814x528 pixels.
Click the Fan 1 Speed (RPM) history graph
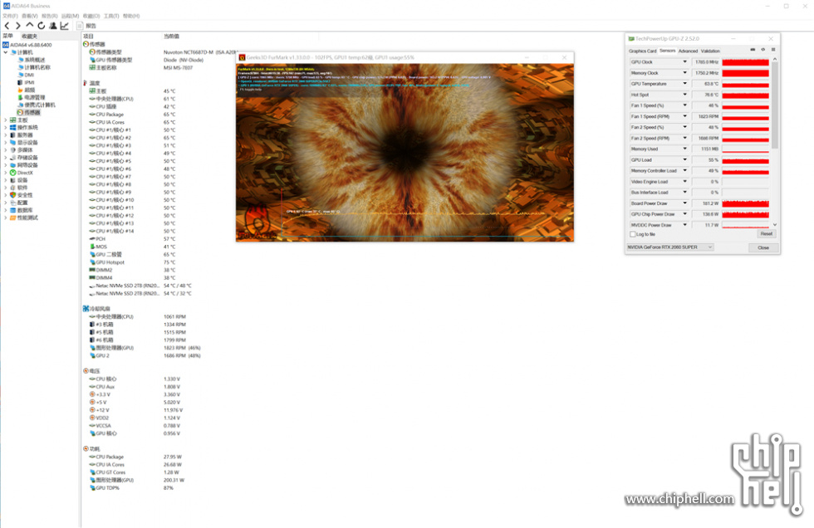click(x=746, y=117)
